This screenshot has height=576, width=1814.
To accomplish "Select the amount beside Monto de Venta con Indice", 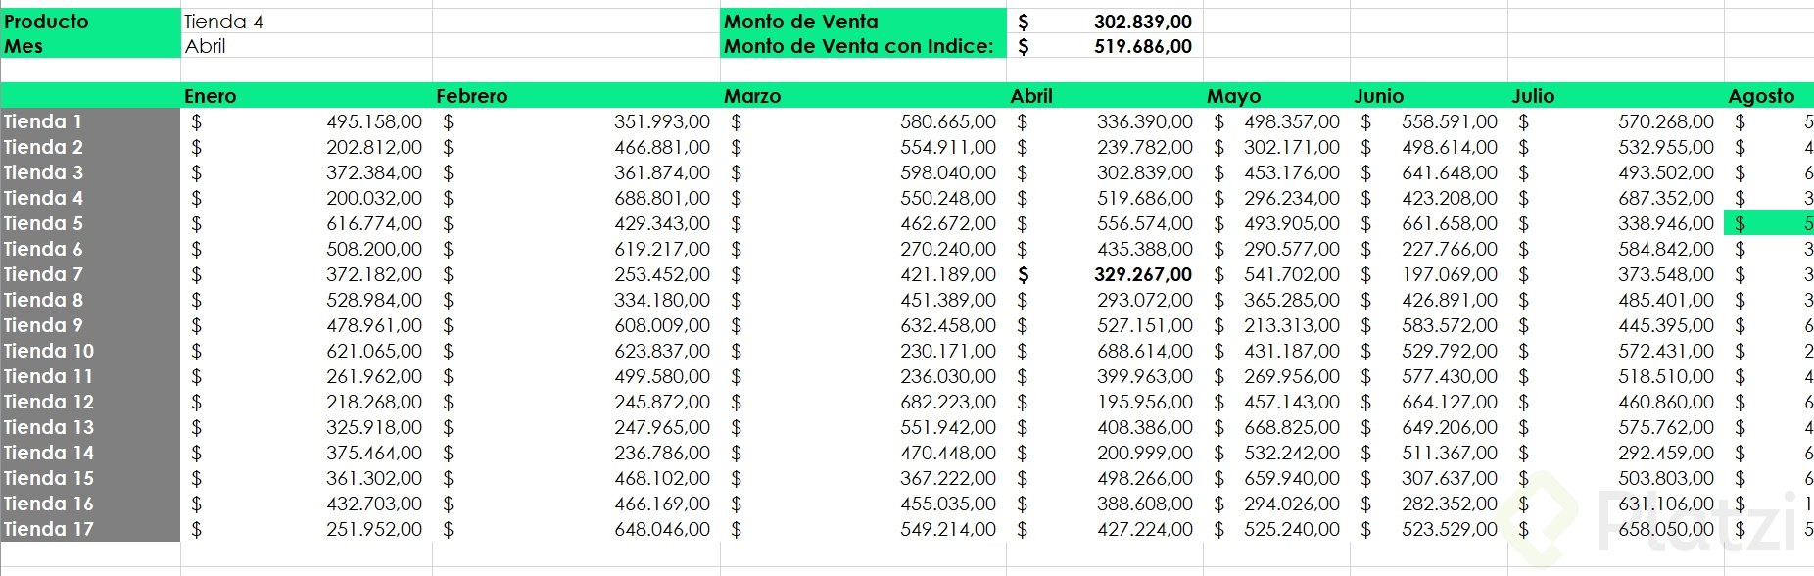I will click(1142, 46).
